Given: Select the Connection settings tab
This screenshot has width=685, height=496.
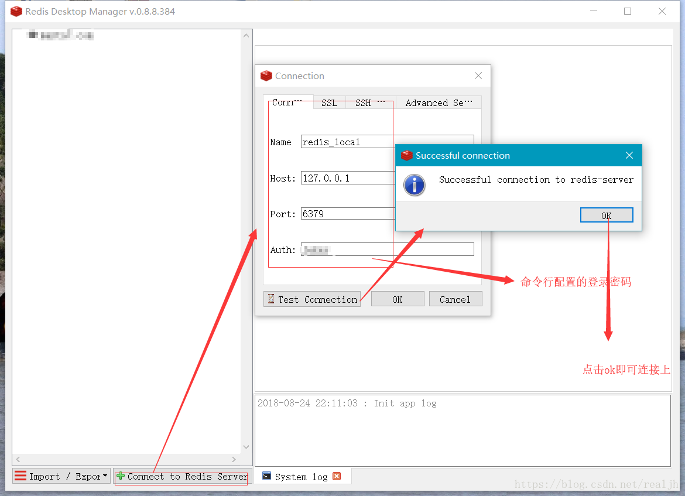Looking at the screenshot, I should pyautogui.click(x=288, y=102).
